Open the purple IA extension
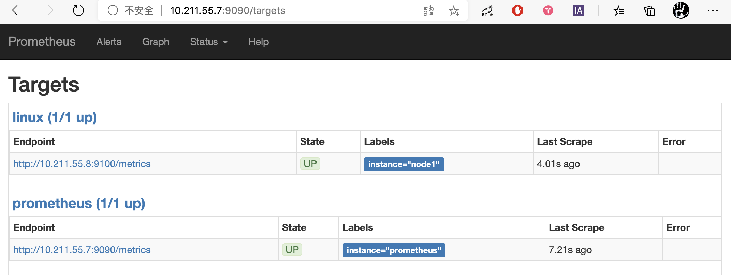This screenshot has height=276, width=731. (x=578, y=10)
